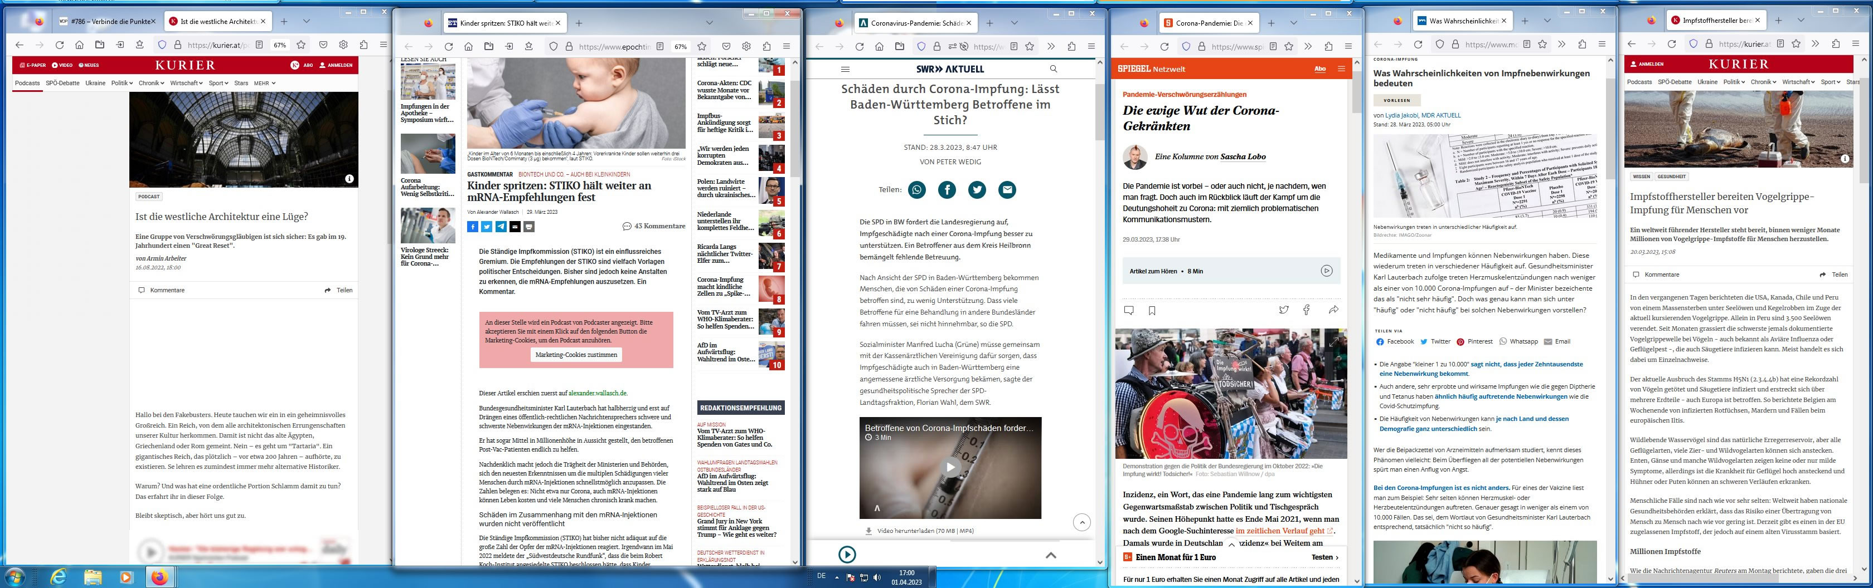Open new tab in SWR window
Screen dimensions: 1873x588
click(x=988, y=23)
